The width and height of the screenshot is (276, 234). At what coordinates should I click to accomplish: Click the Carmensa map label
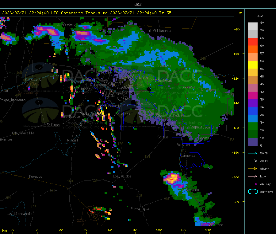coord(188,156)
